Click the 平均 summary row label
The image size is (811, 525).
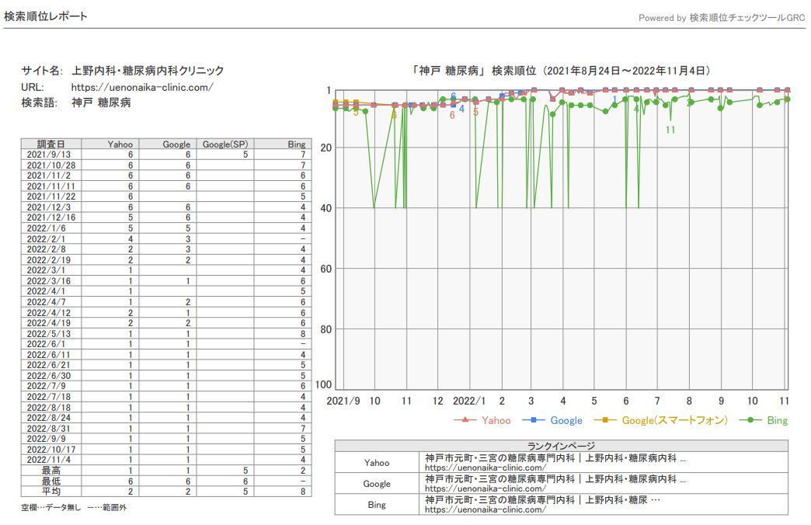51,492
